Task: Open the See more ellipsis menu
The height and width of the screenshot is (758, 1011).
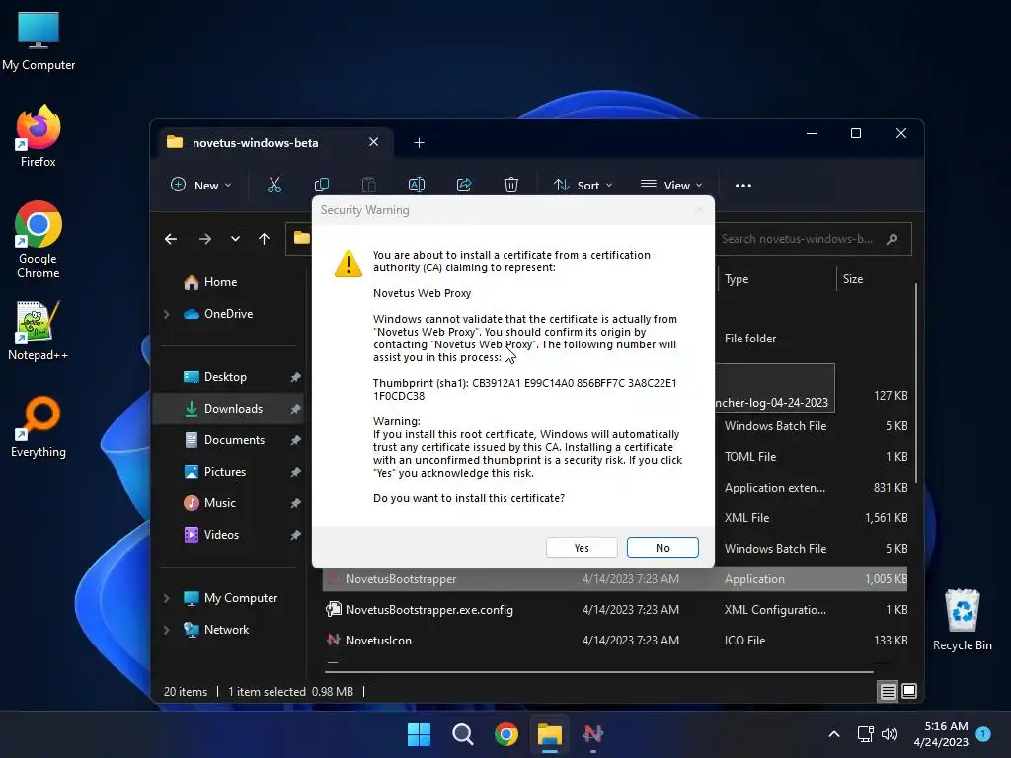Action: click(743, 185)
